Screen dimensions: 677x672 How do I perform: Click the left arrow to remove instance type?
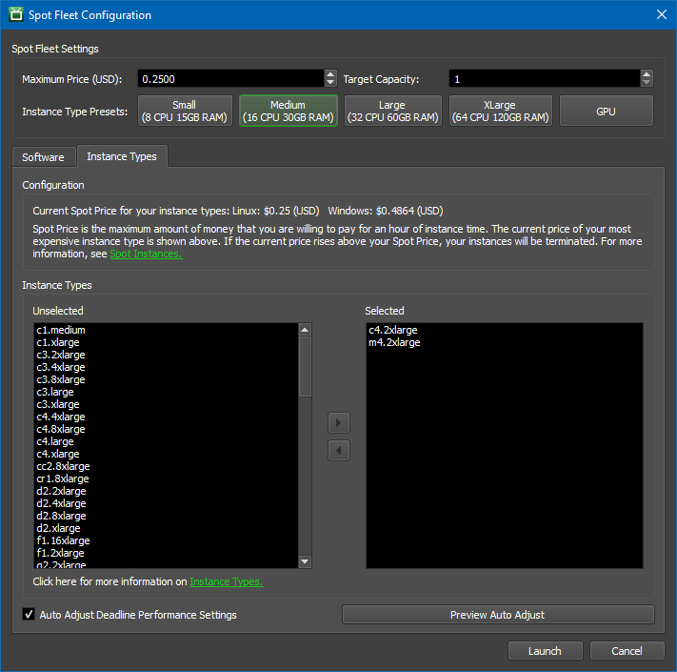click(x=338, y=450)
